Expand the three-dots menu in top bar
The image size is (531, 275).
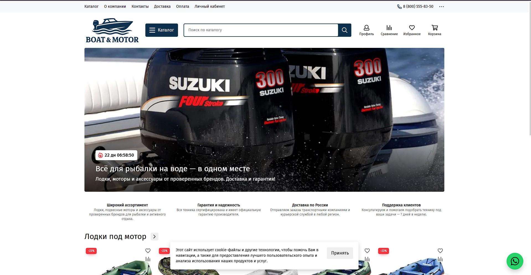point(441,7)
